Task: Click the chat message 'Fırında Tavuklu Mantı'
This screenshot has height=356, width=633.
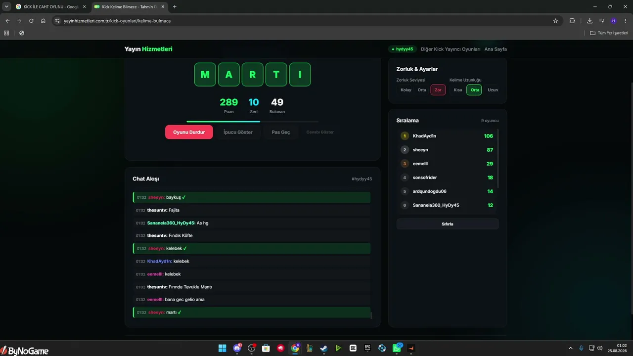Action: click(x=252, y=287)
